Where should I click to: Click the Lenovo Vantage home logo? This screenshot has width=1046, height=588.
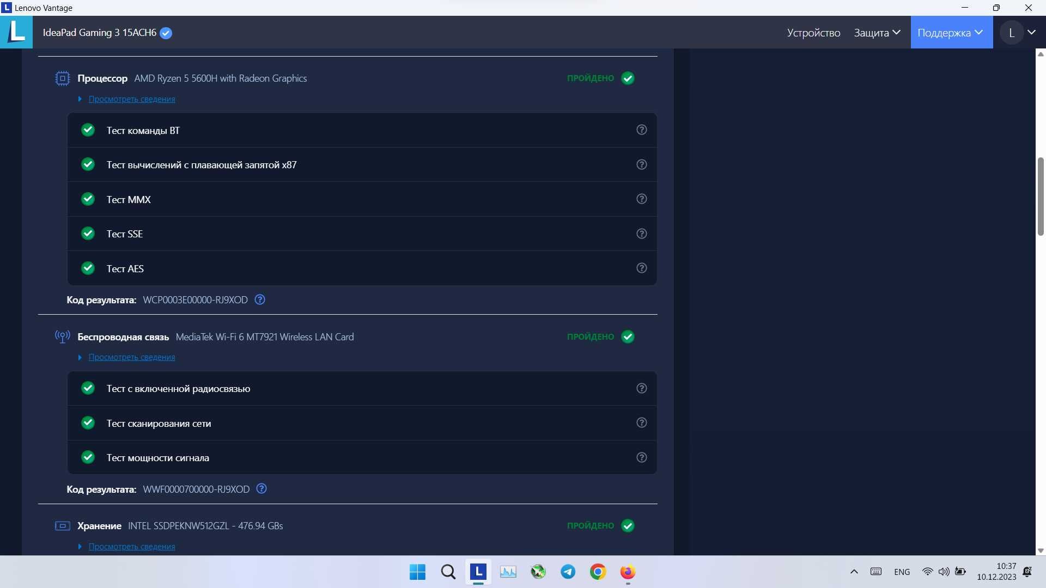pos(16,32)
